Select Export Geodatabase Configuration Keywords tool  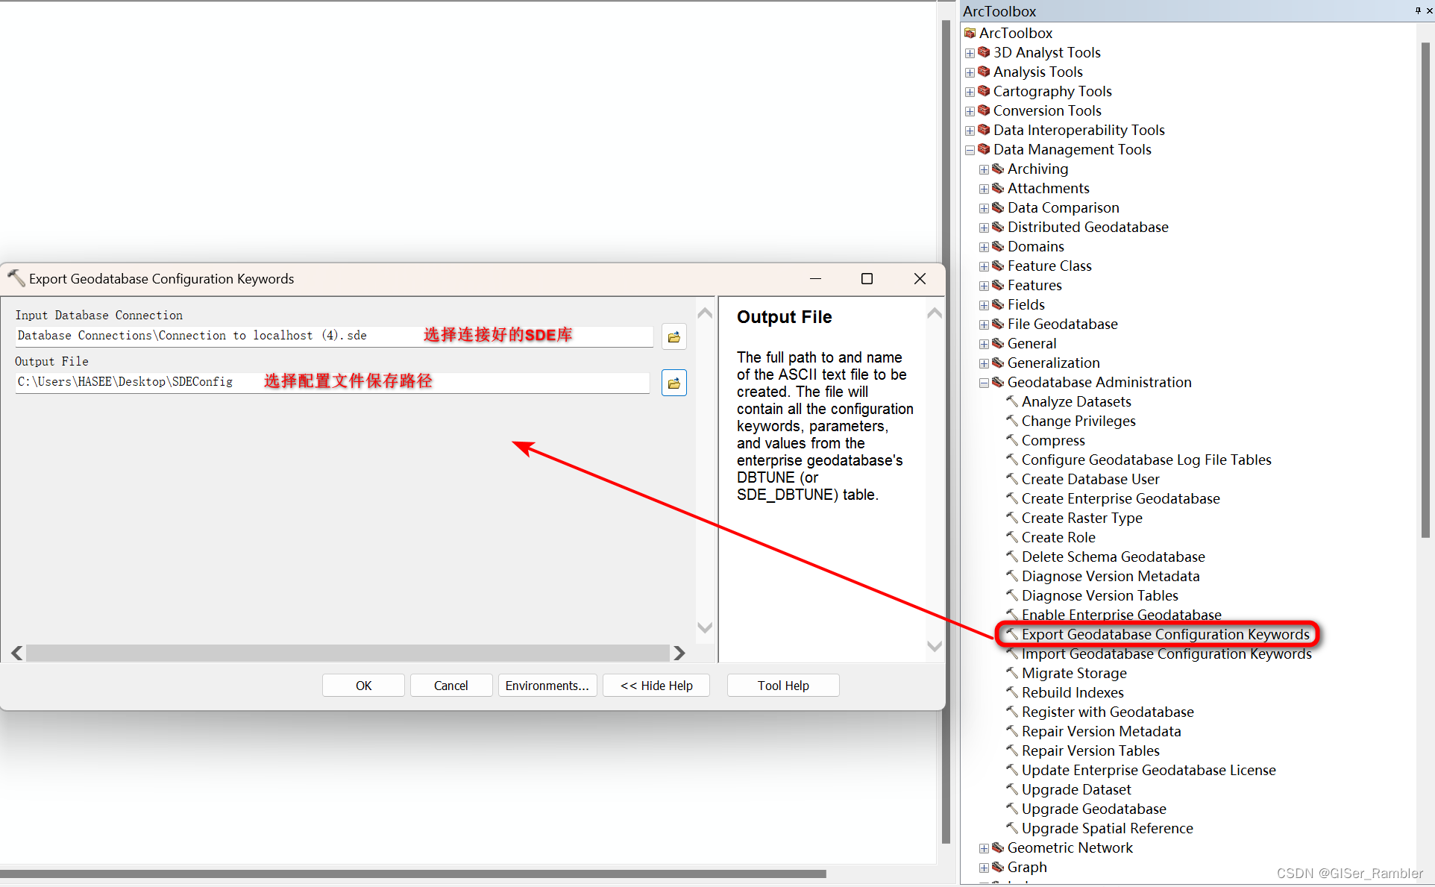(x=1164, y=635)
